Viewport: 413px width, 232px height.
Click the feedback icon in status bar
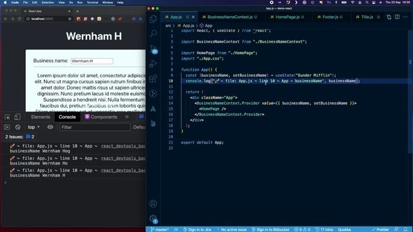click(396, 229)
